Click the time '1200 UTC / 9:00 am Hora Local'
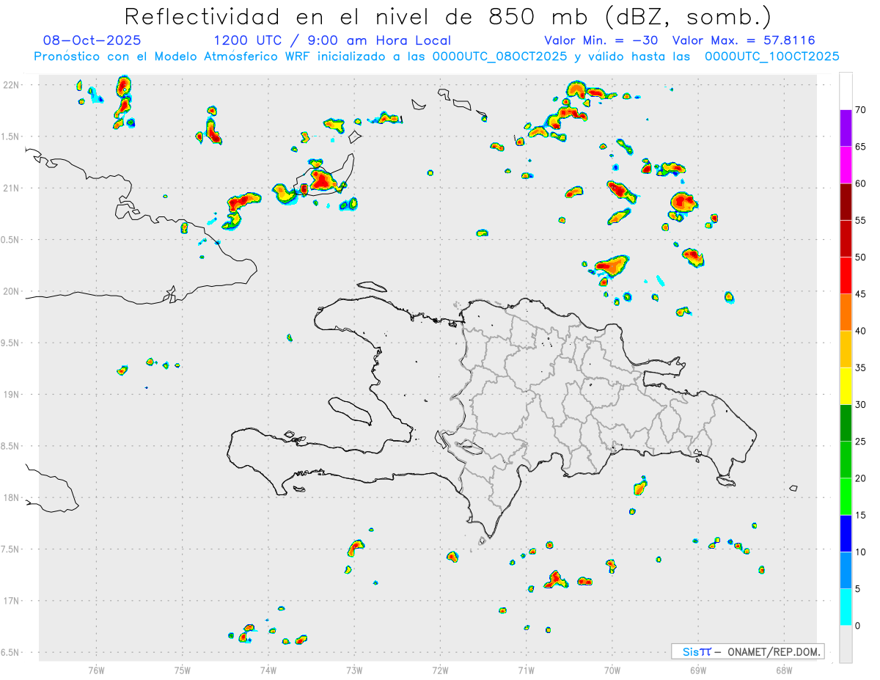This screenshot has width=880, height=680. tap(332, 41)
